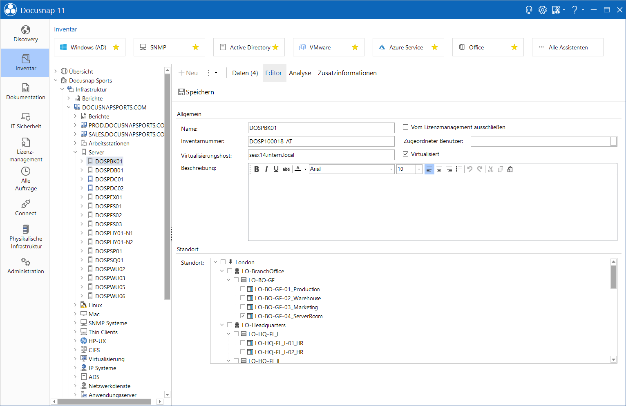Click location list scrollbar down arrow
The width and height of the screenshot is (626, 406).
pos(613,359)
